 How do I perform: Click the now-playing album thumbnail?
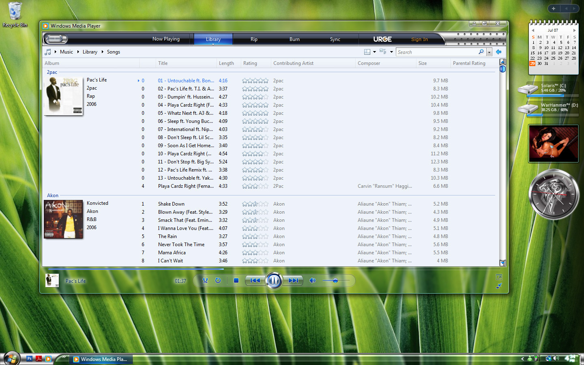52,280
